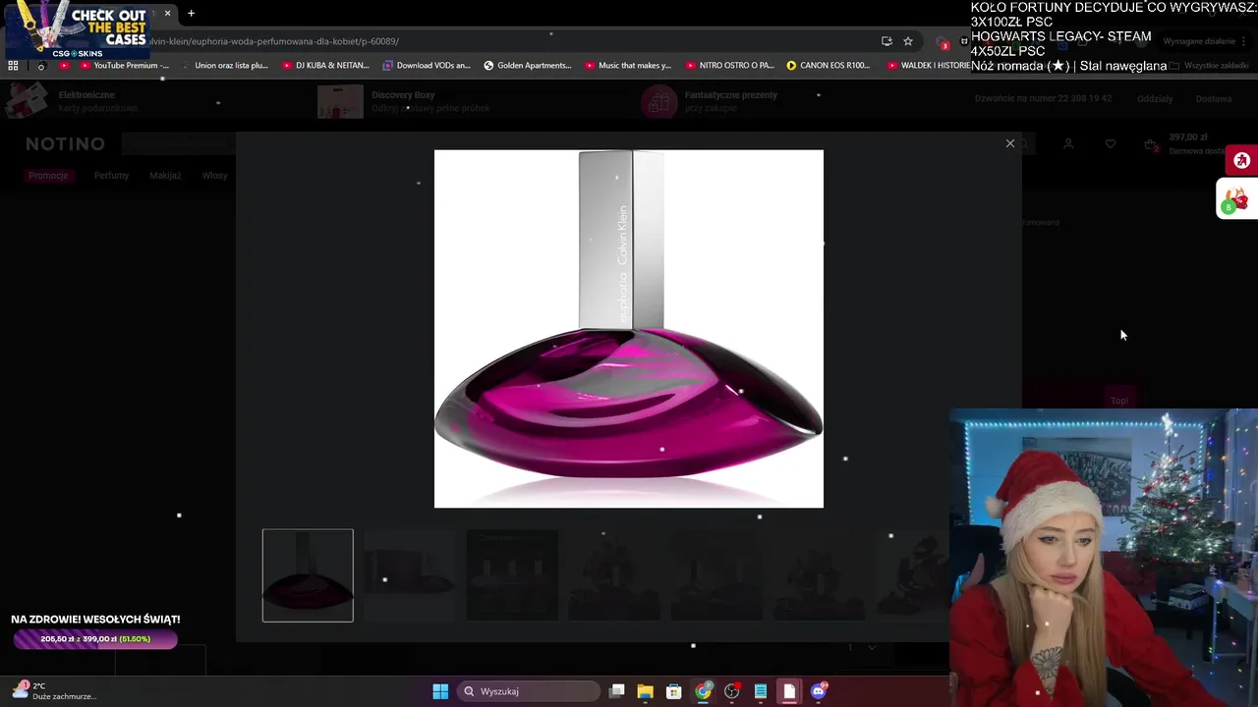Click the install/cast icon in address bar
The height and width of the screenshot is (707, 1258).
(x=886, y=41)
